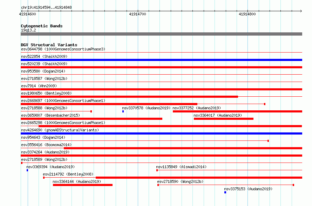Click the red end marker of esv2668697

coord(265,104)
